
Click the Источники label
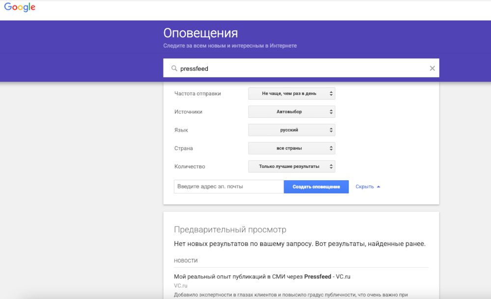188,112
